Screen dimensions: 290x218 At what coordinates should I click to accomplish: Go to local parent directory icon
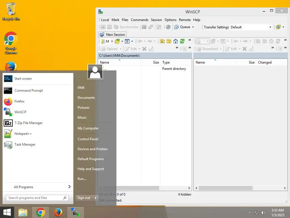[162, 41]
